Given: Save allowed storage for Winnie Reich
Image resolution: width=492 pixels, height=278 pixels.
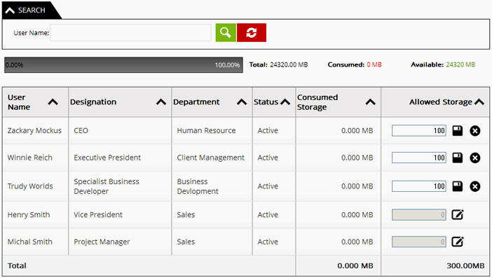Looking at the screenshot, I should [458, 158].
